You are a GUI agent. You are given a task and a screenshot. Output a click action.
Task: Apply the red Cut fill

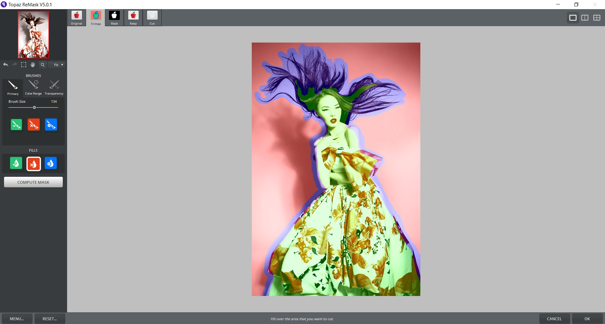[x=33, y=163]
